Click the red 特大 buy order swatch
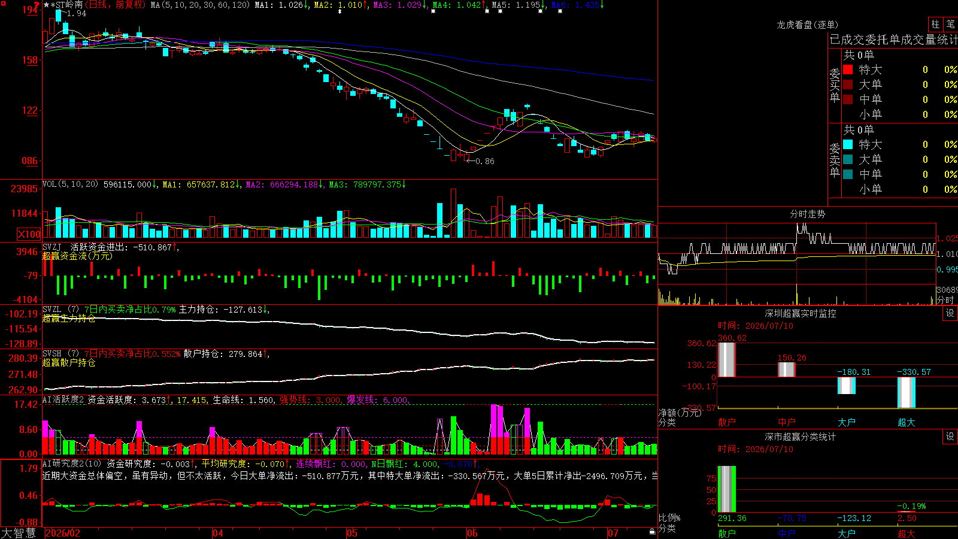 click(x=848, y=69)
